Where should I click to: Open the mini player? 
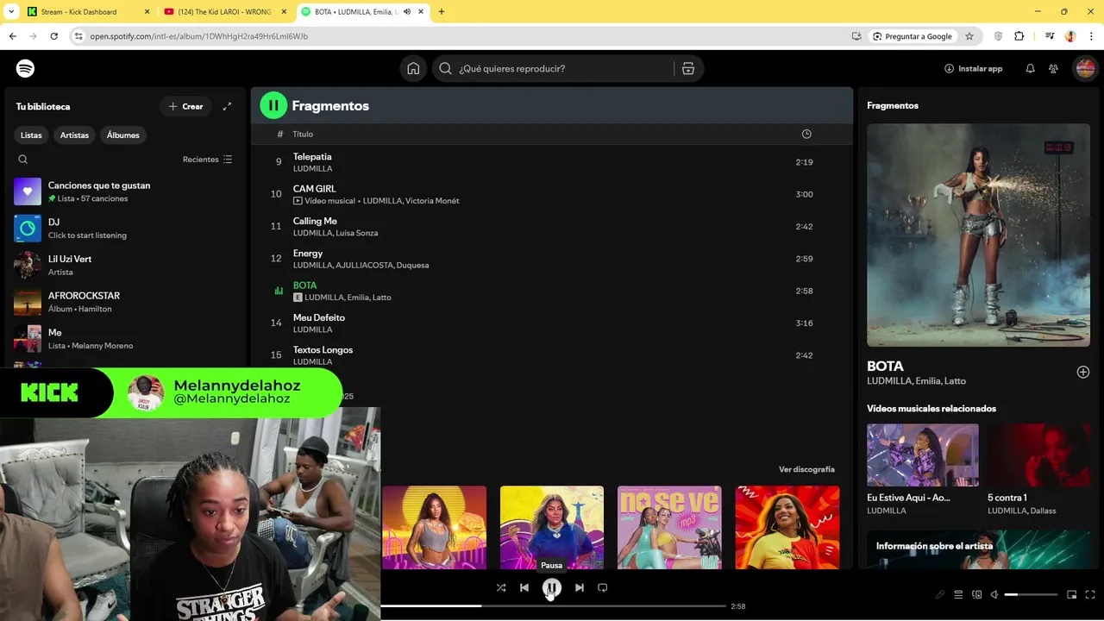(1072, 594)
